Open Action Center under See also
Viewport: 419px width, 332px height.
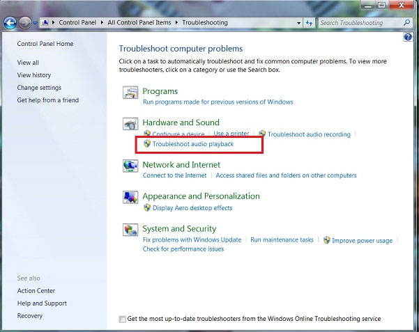(x=36, y=291)
